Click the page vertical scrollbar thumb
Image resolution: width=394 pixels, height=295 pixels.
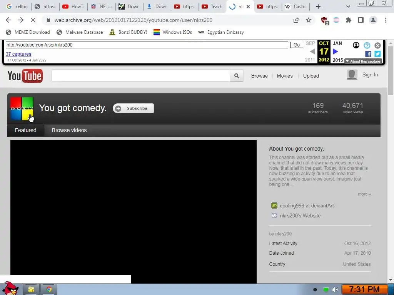point(390,71)
